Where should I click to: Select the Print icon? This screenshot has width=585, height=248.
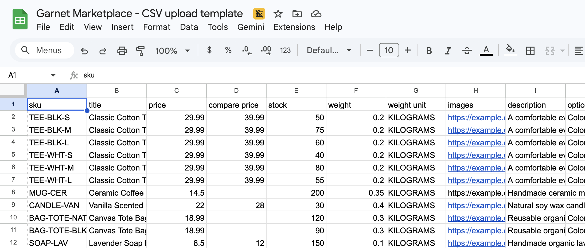tap(122, 50)
